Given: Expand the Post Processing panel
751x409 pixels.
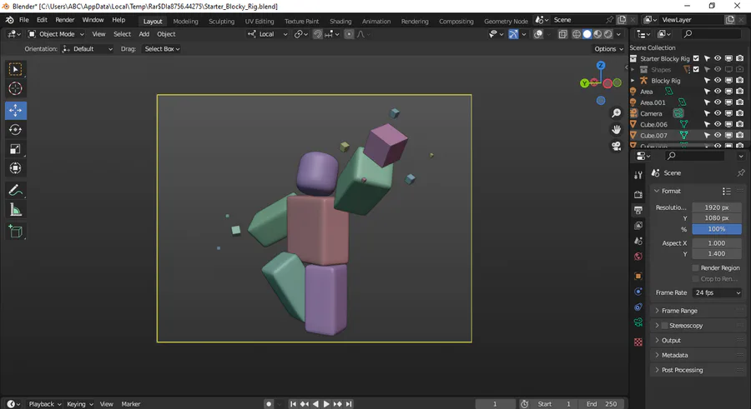Looking at the screenshot, I should [682, 370].
